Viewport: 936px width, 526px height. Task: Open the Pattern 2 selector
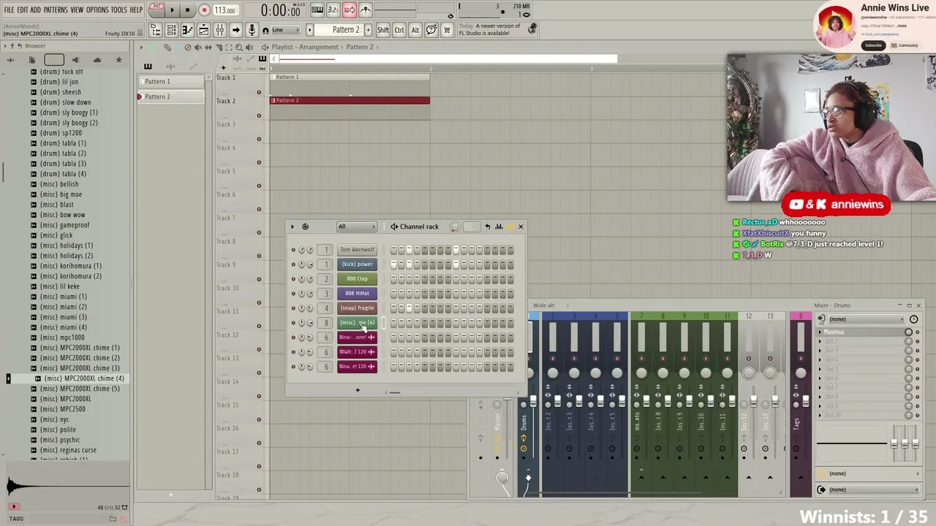tap(346, 30)
